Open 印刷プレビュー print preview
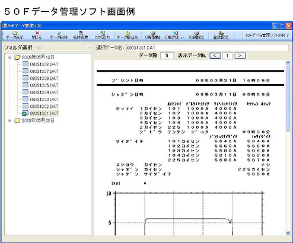Image resolution: width=293 pixels, height=243 pixels. point(175,36)
